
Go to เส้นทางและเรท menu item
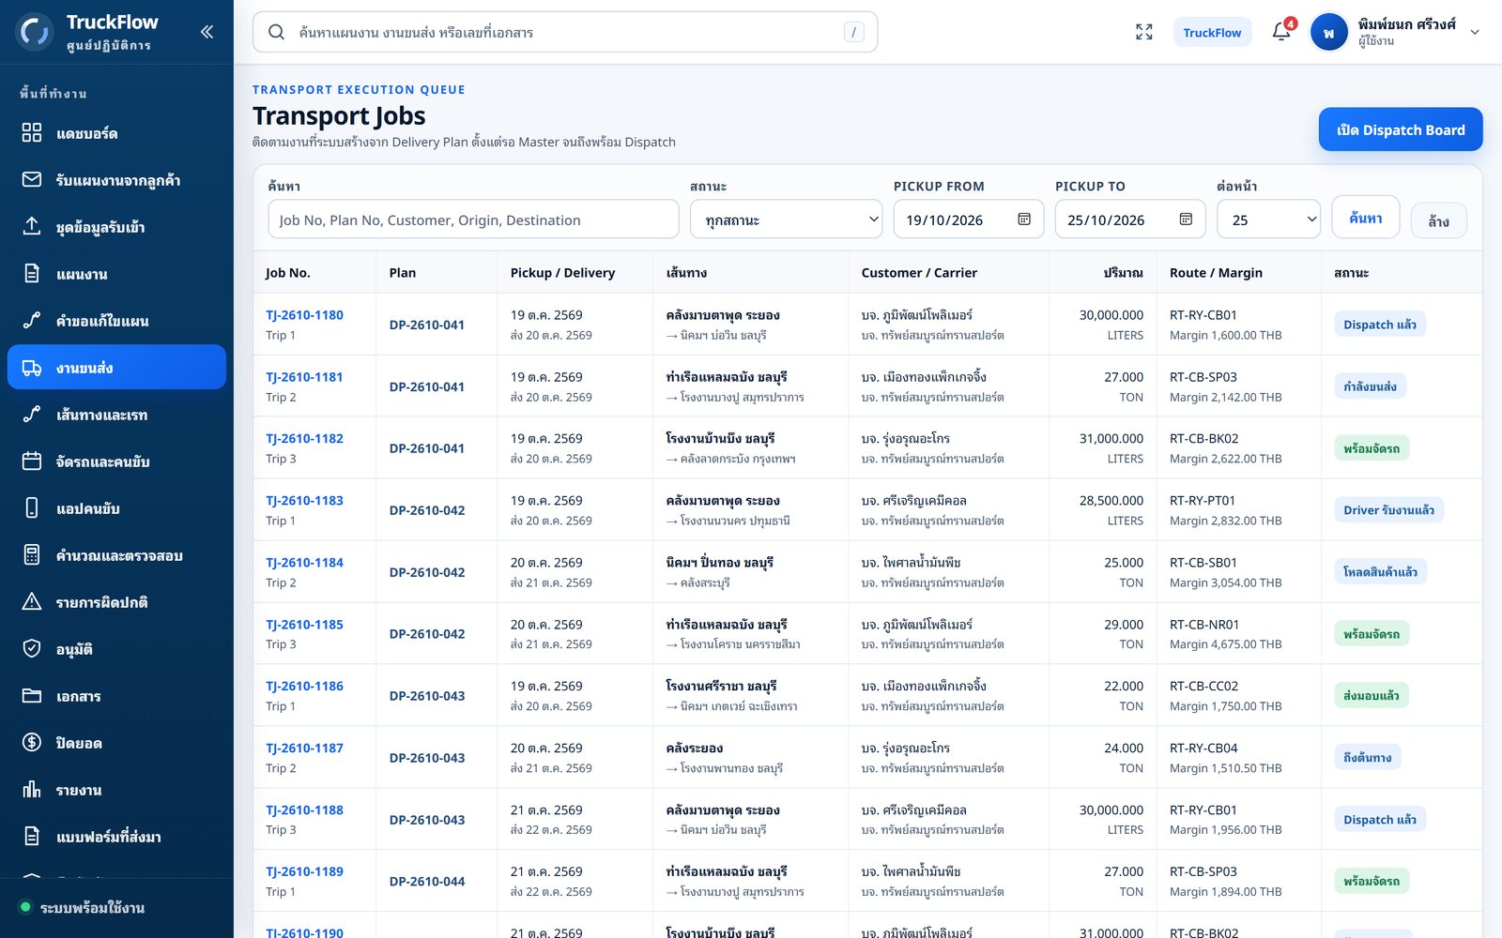(116, 414)
